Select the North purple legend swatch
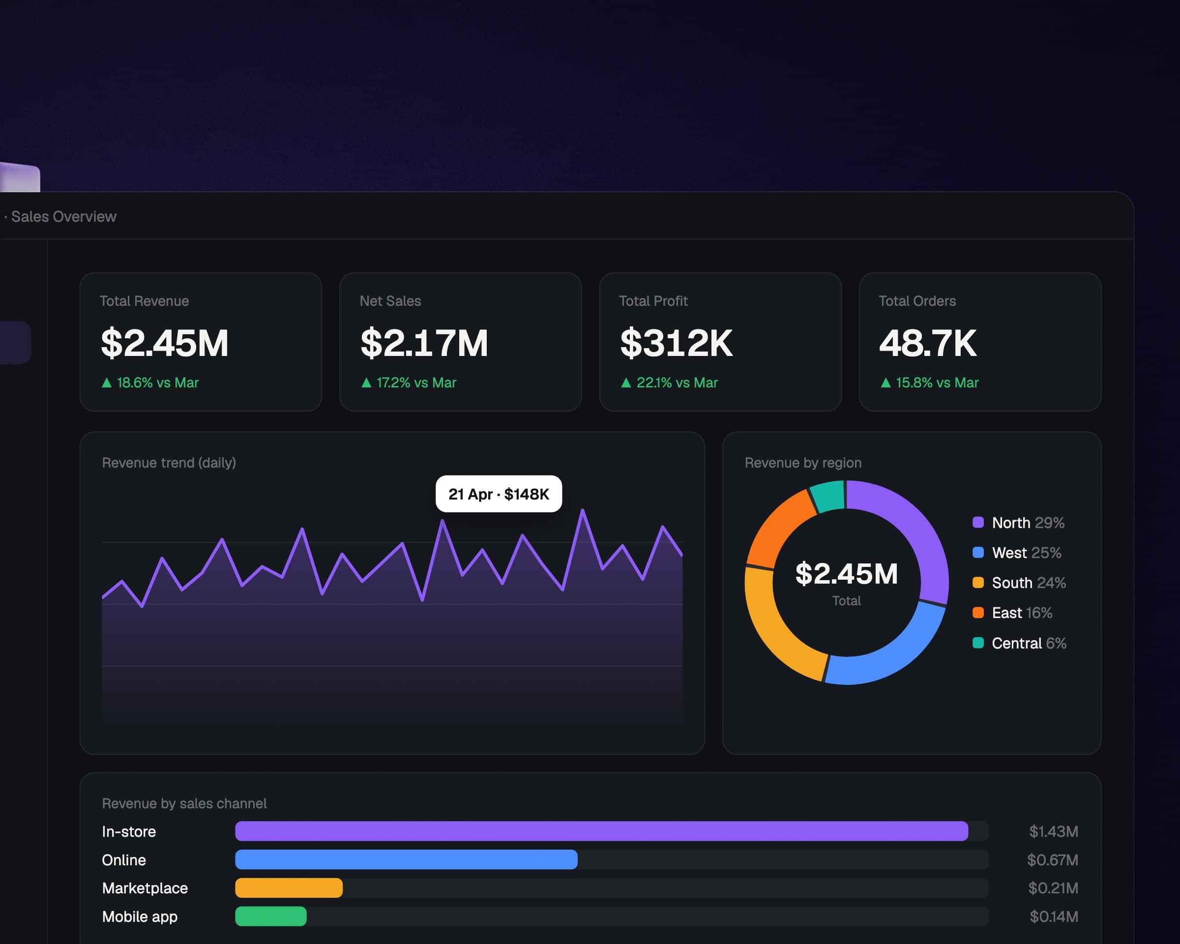This screenshot has height=944, width=1180. coord(978,523)
